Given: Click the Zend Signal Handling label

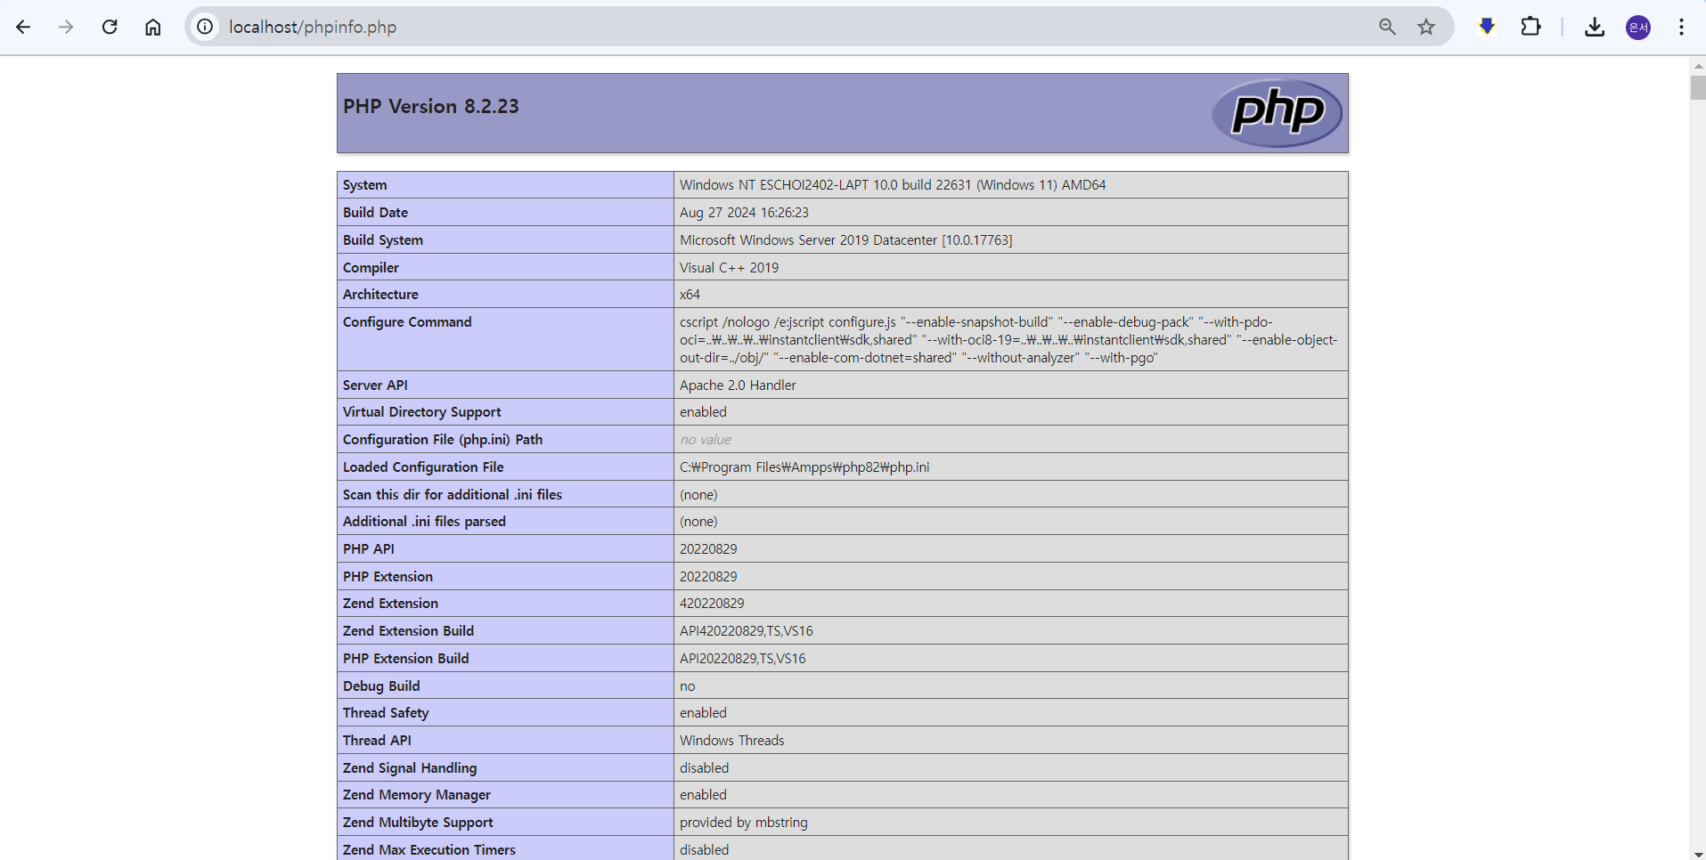Looking at the screenshot, I should 410,768.
